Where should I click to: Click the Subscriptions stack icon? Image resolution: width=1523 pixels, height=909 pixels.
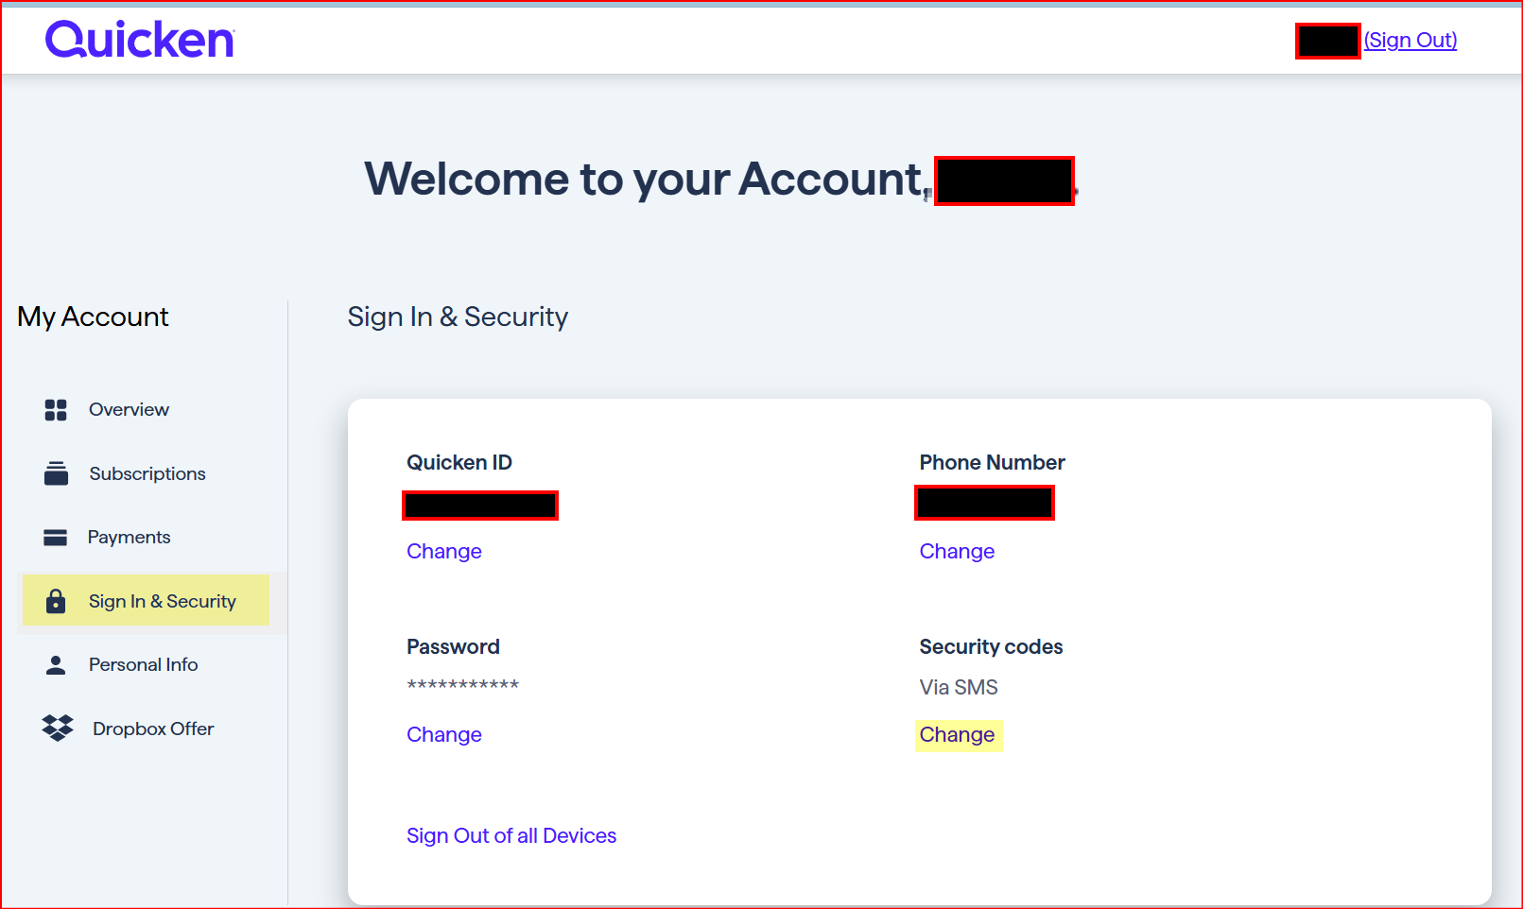(x=56, y=473)
